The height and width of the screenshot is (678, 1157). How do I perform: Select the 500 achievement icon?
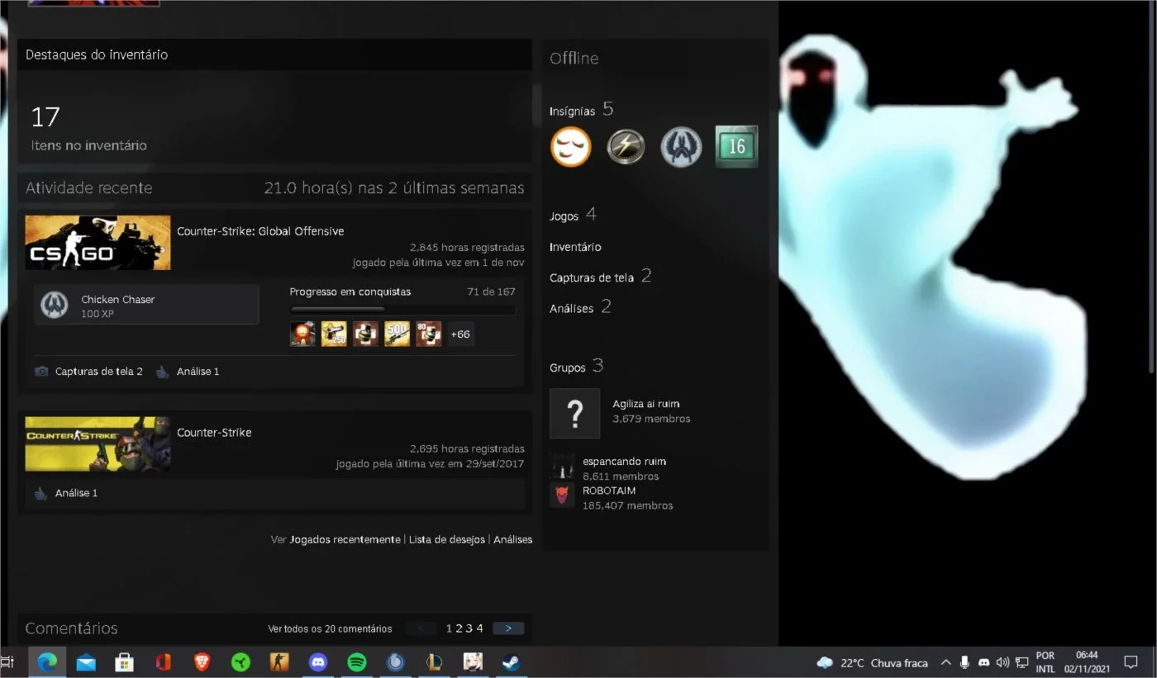397,334
